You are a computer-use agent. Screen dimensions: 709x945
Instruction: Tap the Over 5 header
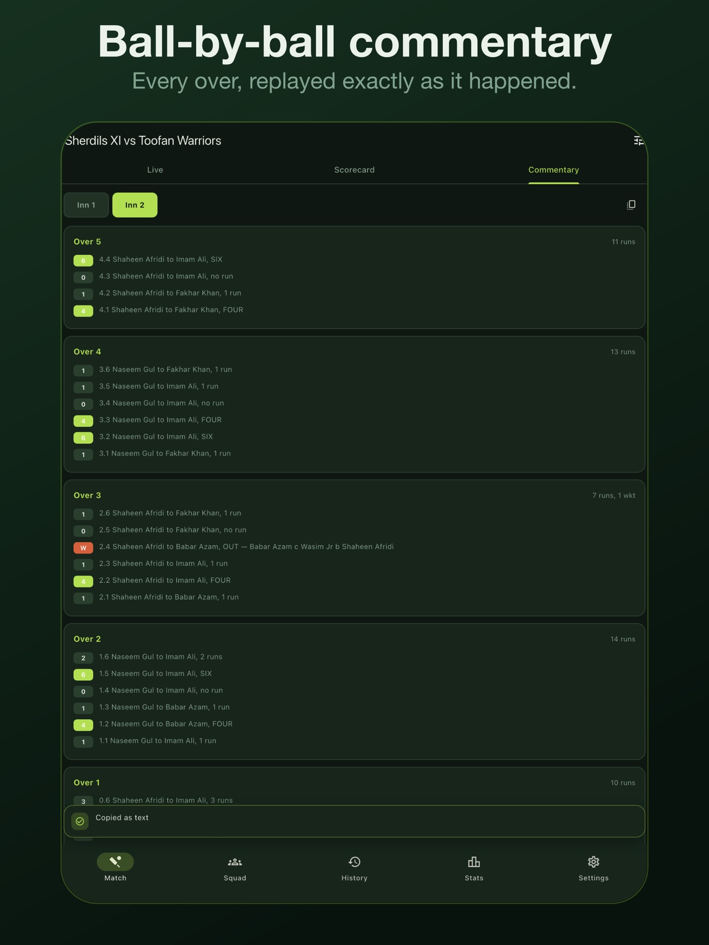tap(87, 242)
